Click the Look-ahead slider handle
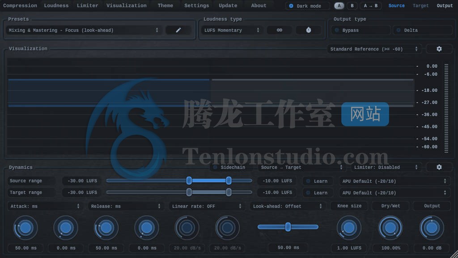This screenshot has width=458, height=258. click(x=288, y=227)
